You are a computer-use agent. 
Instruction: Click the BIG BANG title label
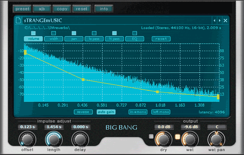tap(121, 127)
